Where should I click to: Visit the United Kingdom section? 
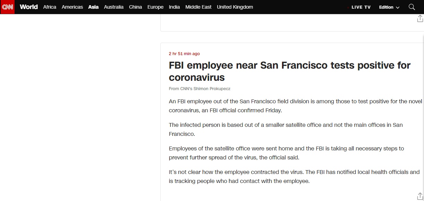click(x=235, y=7)
